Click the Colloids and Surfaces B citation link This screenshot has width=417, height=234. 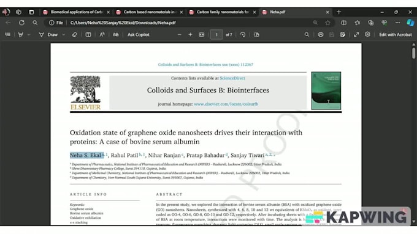tap(205, 65)
